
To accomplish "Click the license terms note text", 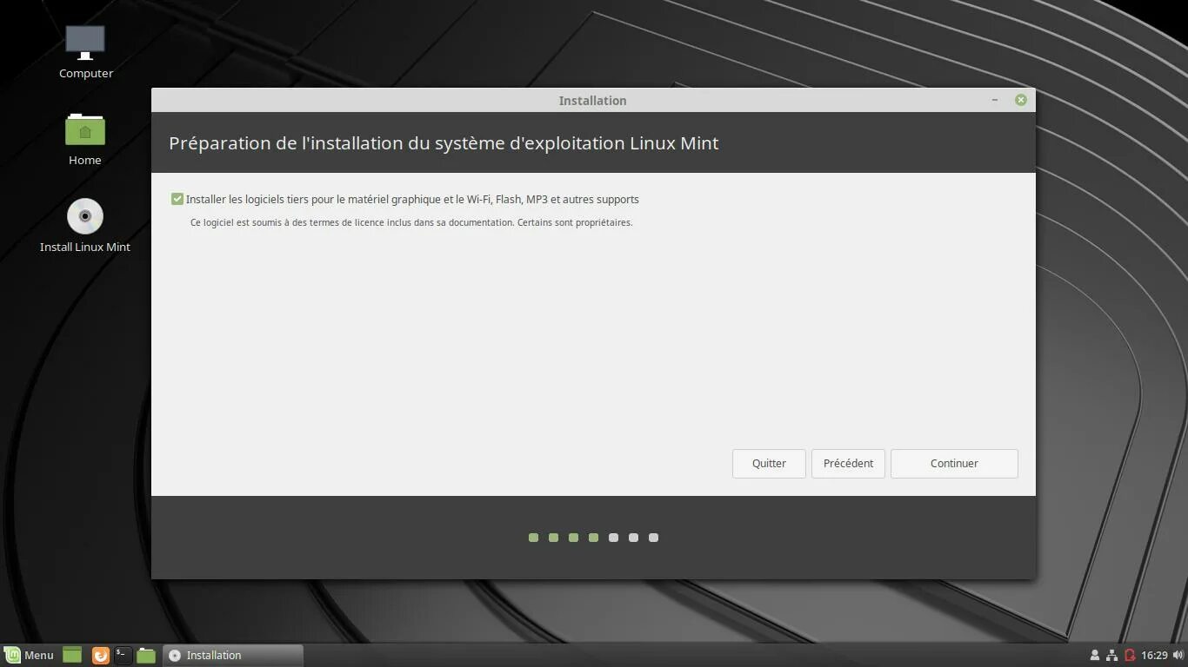I will (411, 222).
